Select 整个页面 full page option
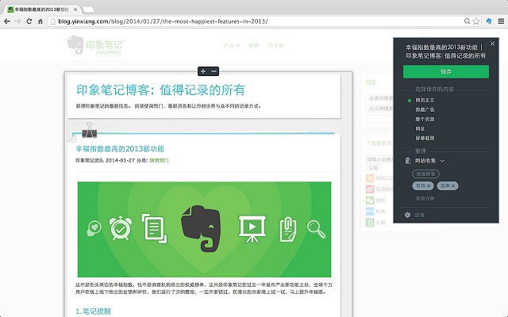 [x=426, y=118]
